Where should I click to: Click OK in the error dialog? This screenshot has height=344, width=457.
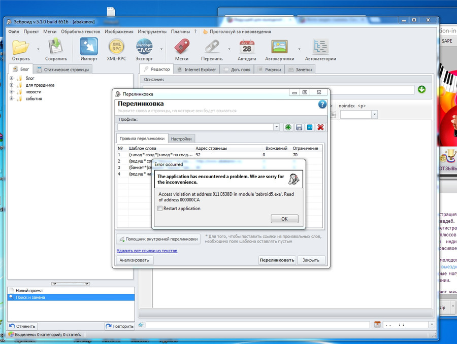point(284,219)
